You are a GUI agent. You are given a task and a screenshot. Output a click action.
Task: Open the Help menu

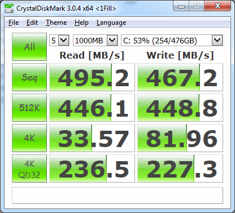tap(81, 23)
